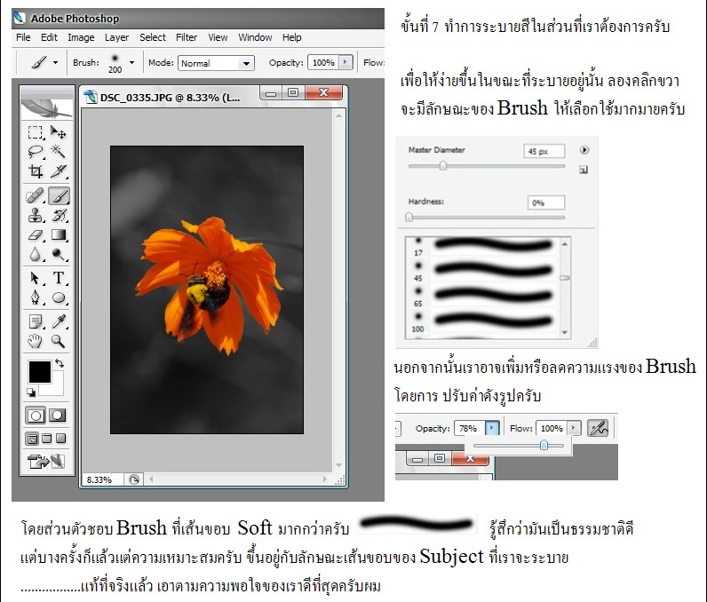707x602 pixels.
Task: Select the Notes tool
Action: (36, 321)
